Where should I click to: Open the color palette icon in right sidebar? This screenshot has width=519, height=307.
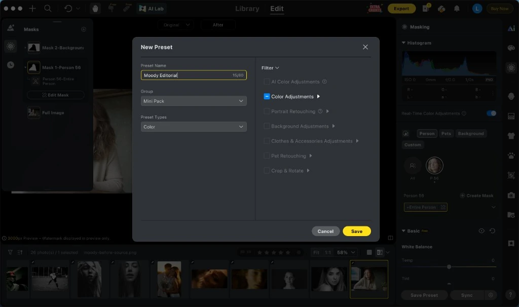[511, 48]
